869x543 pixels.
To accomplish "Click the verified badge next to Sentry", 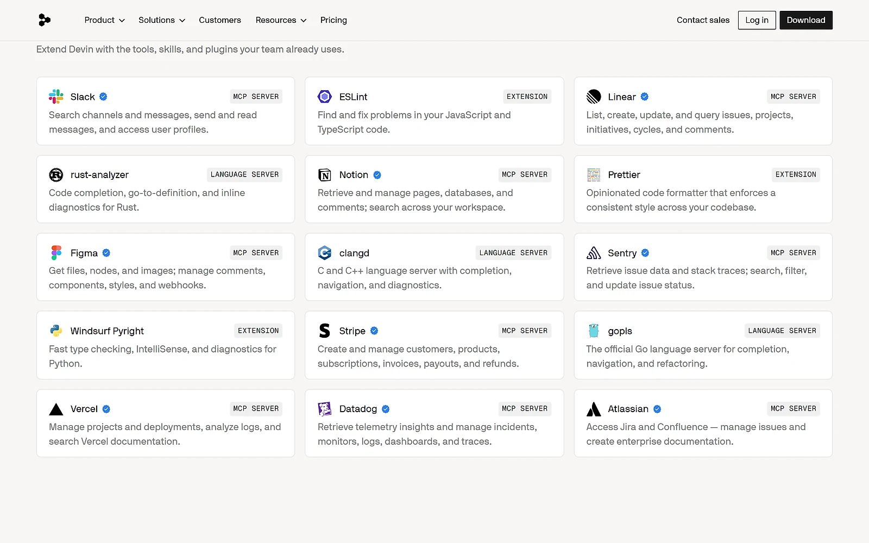I will click(645, 253).
